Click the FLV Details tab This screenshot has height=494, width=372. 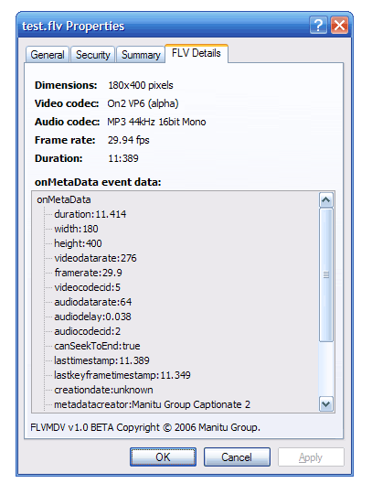(197, 53)
